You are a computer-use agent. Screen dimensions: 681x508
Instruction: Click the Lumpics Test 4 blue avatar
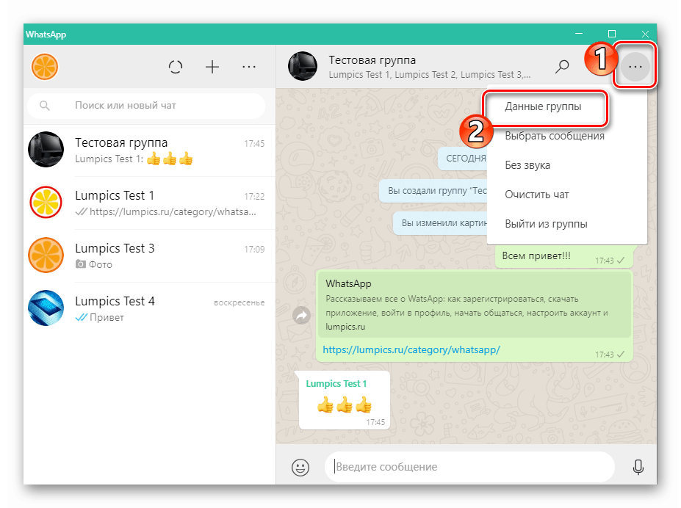pos(46,308)
